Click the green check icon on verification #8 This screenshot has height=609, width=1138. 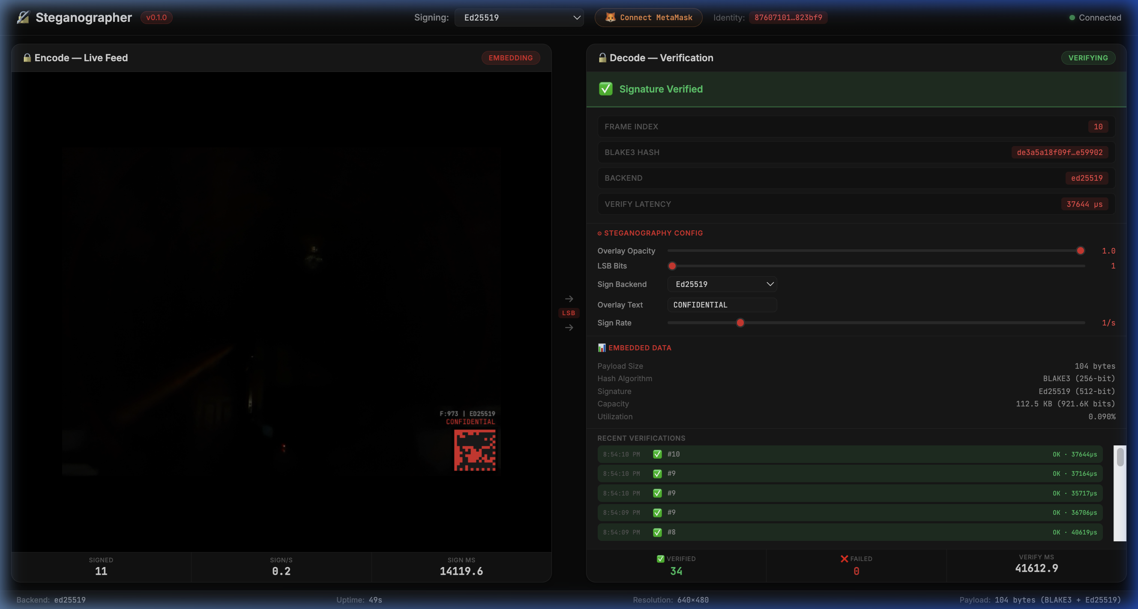pos(657,532)
